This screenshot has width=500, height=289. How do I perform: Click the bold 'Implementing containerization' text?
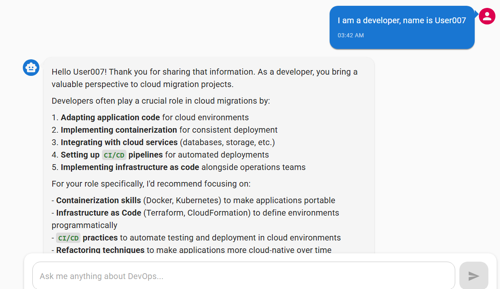[x=119, y=130]
